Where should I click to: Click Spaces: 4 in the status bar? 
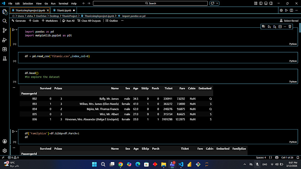point(261,158)
